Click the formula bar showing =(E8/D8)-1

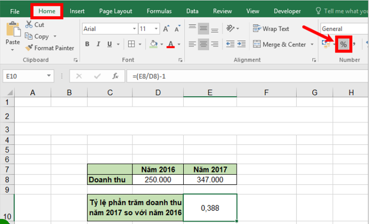point(247,76)
